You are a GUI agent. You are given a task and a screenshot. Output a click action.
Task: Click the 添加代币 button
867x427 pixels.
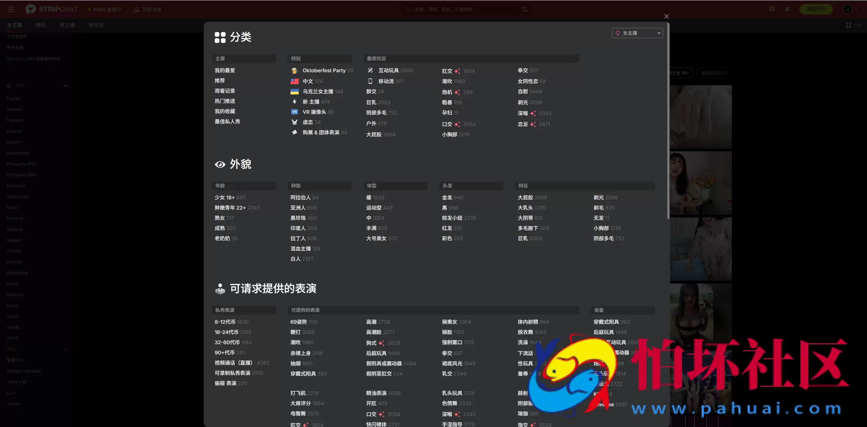pos(816,9)
